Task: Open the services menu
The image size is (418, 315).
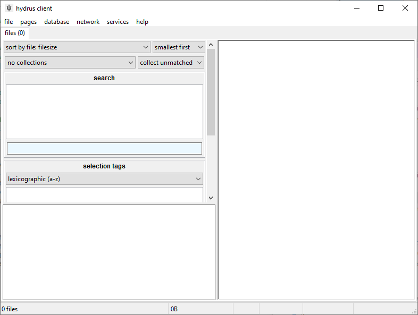Action: [x=118, y=22]
